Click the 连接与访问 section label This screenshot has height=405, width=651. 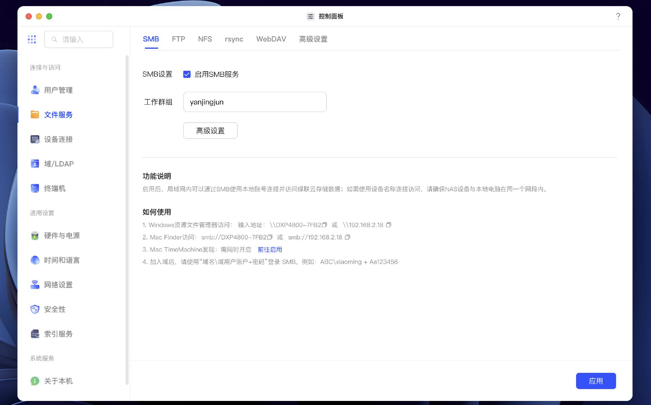45,67
